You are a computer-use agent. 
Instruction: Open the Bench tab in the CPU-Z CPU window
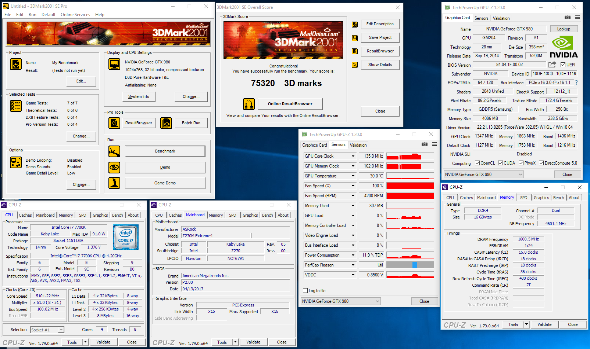coord(118,215)
